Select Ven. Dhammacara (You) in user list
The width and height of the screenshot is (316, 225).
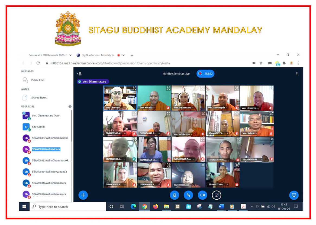46,116
